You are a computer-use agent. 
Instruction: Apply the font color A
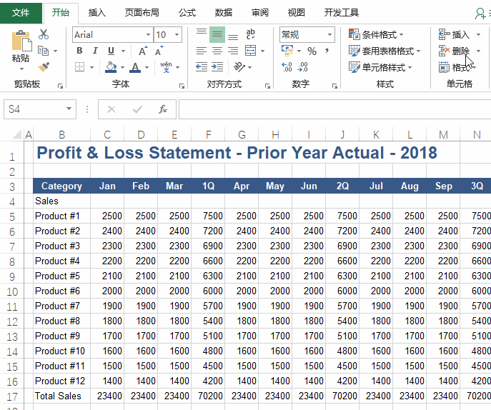tap(135, 66)
